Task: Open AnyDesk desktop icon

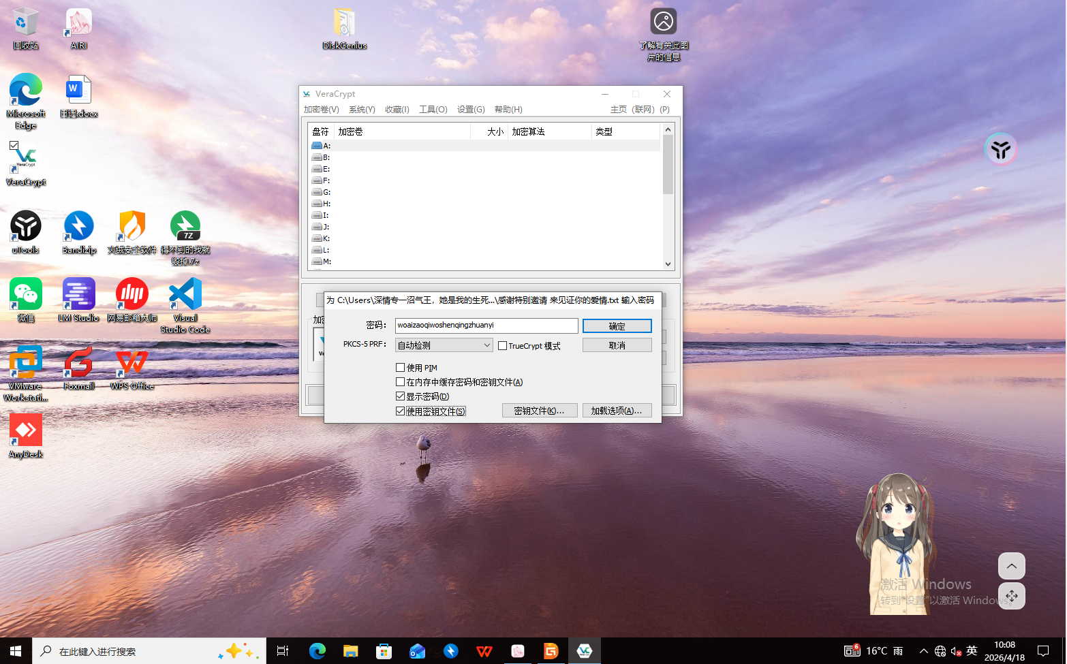Action: tap(26, 431)
